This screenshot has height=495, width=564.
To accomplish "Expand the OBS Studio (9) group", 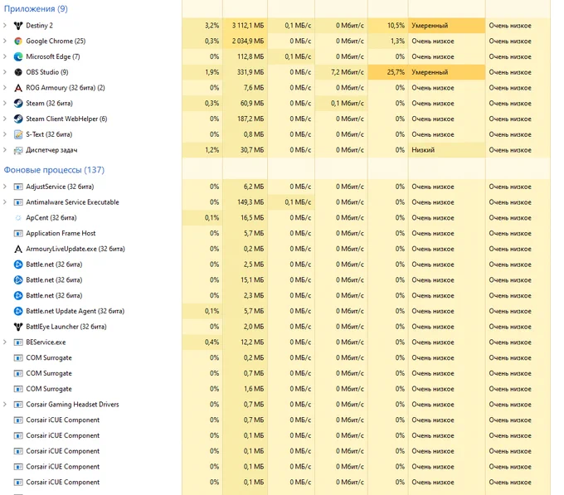I will click(5, 72).
